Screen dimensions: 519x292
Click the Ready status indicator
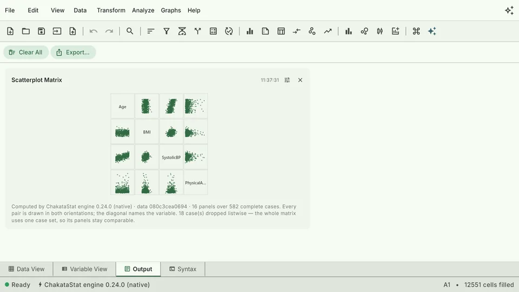[17, 285]
